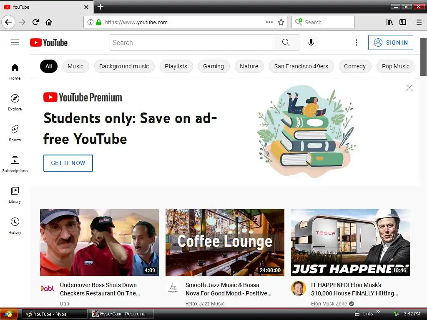Open the Undercover Boss video thumbnail
The image size is (427, 320).
(x=99, y=242)
